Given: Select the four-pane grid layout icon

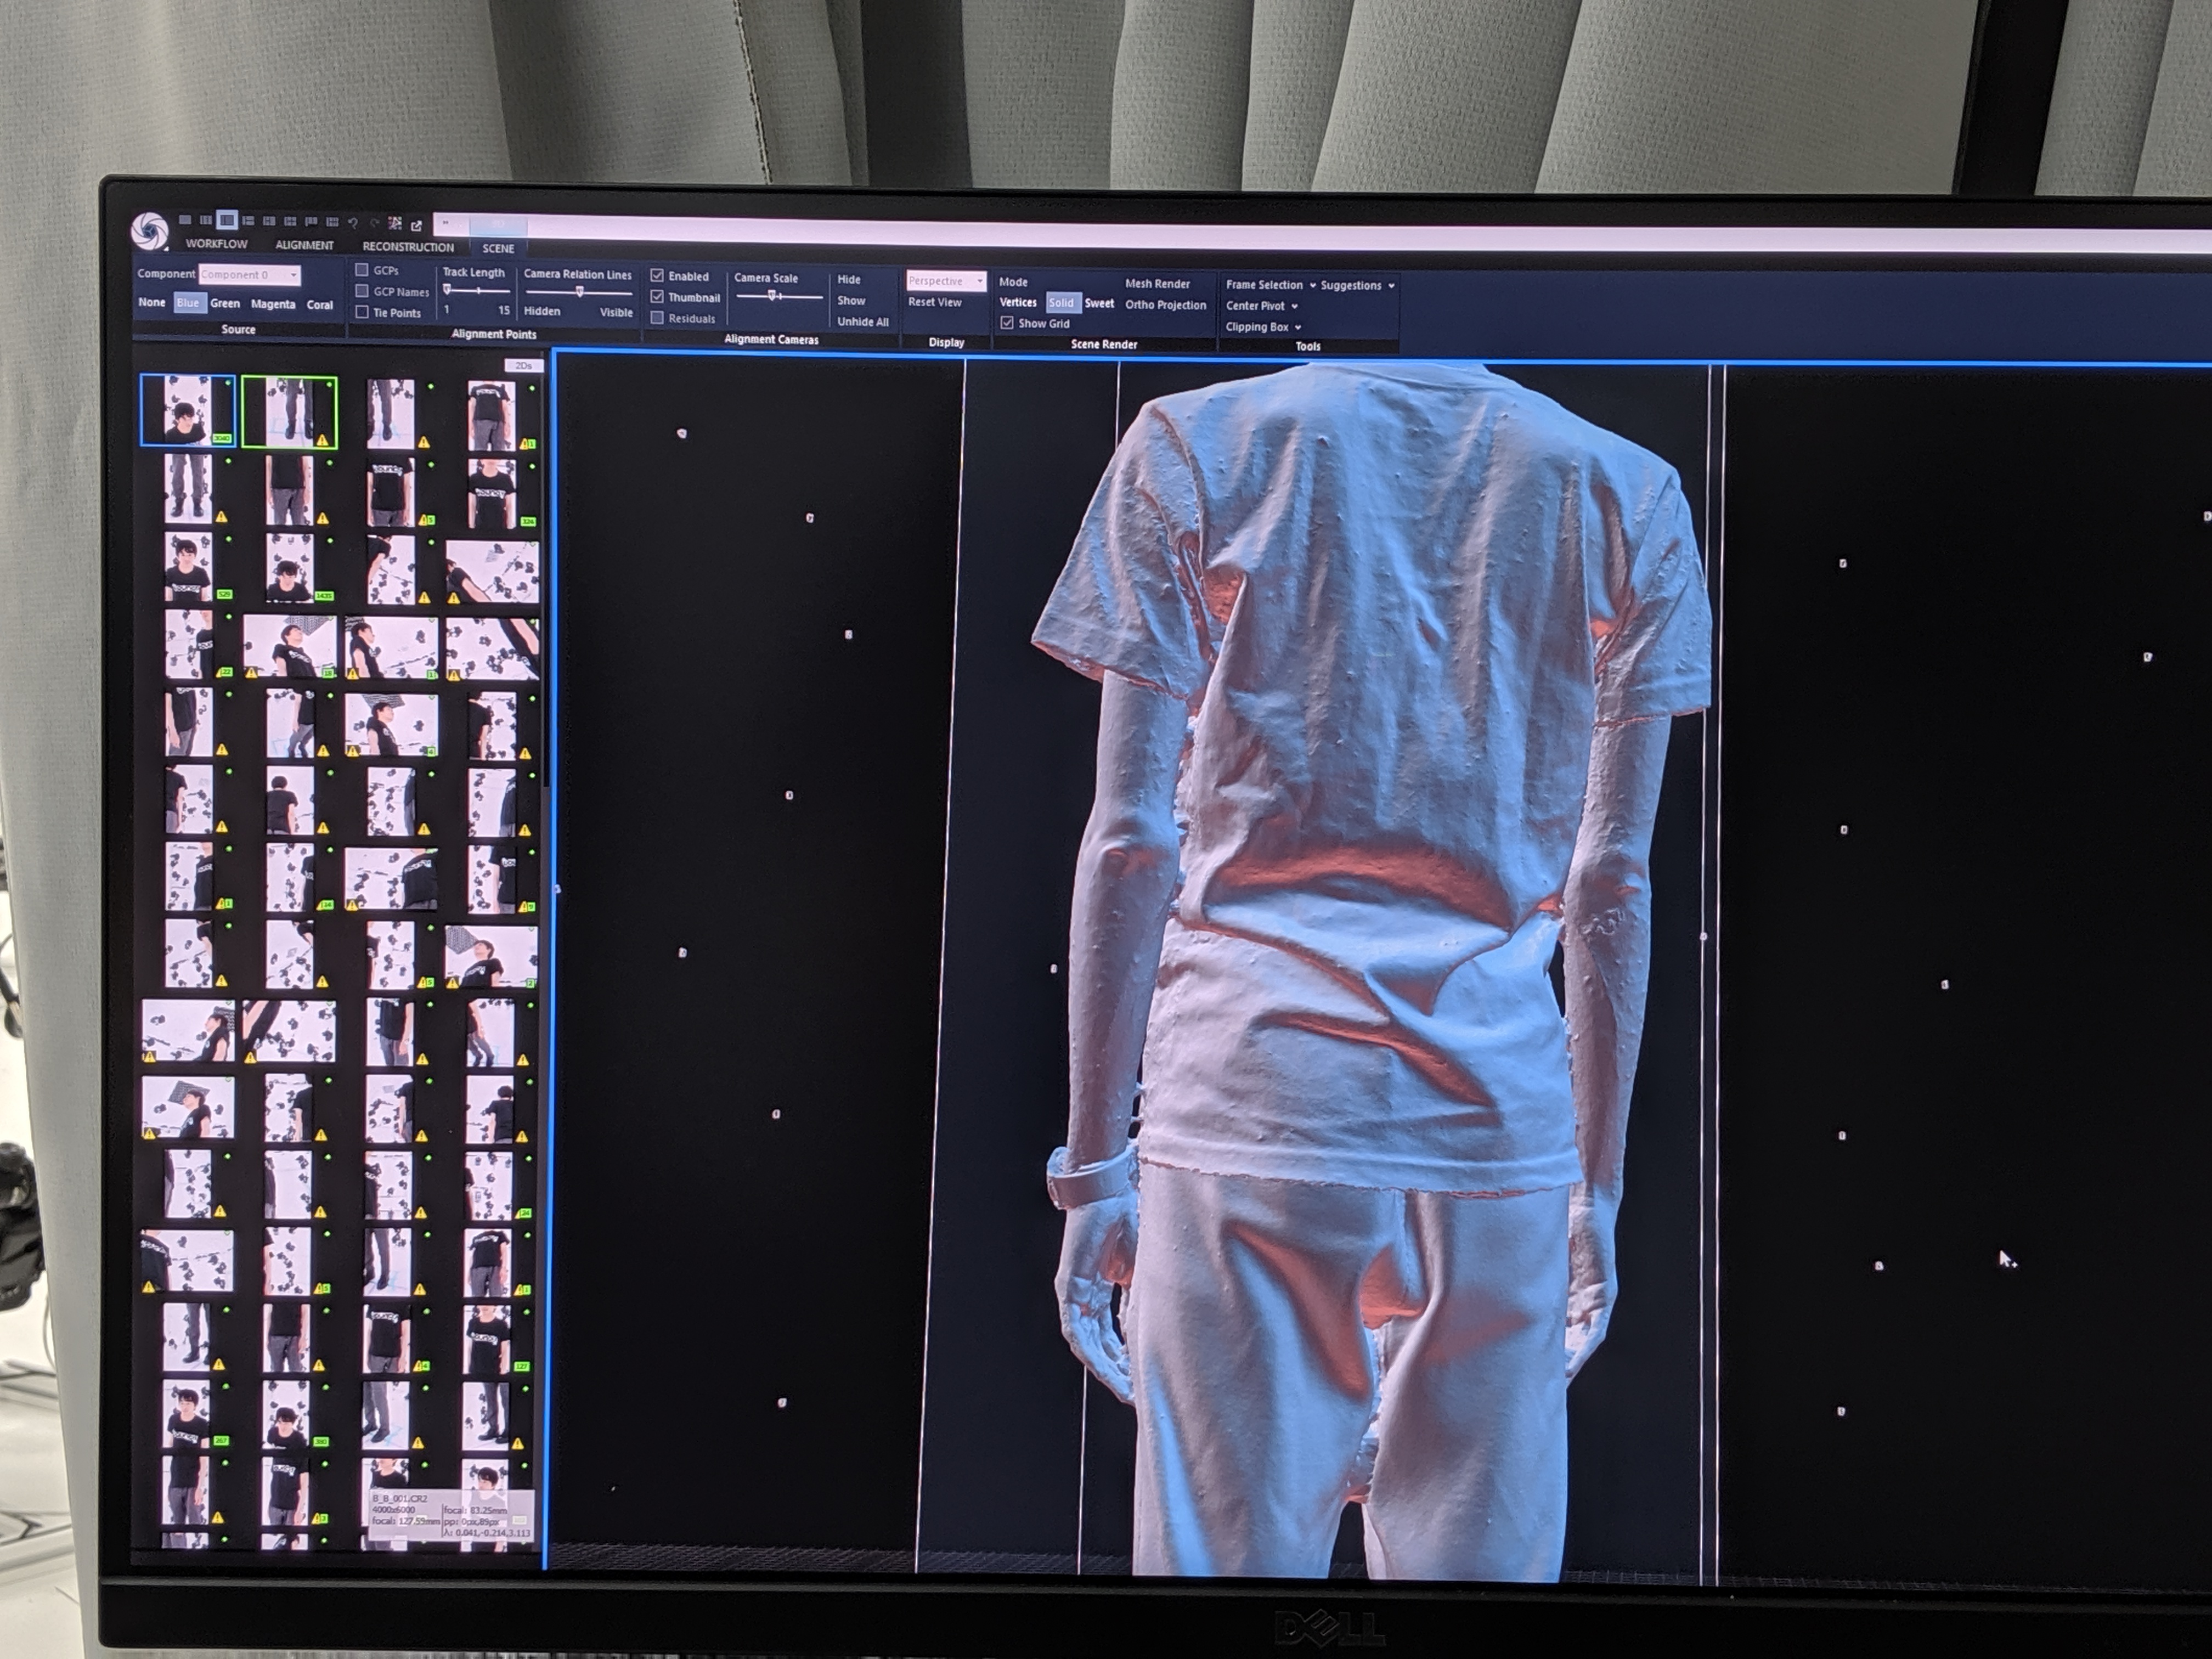Looking at the screenshot, I should tap(290, 221).
